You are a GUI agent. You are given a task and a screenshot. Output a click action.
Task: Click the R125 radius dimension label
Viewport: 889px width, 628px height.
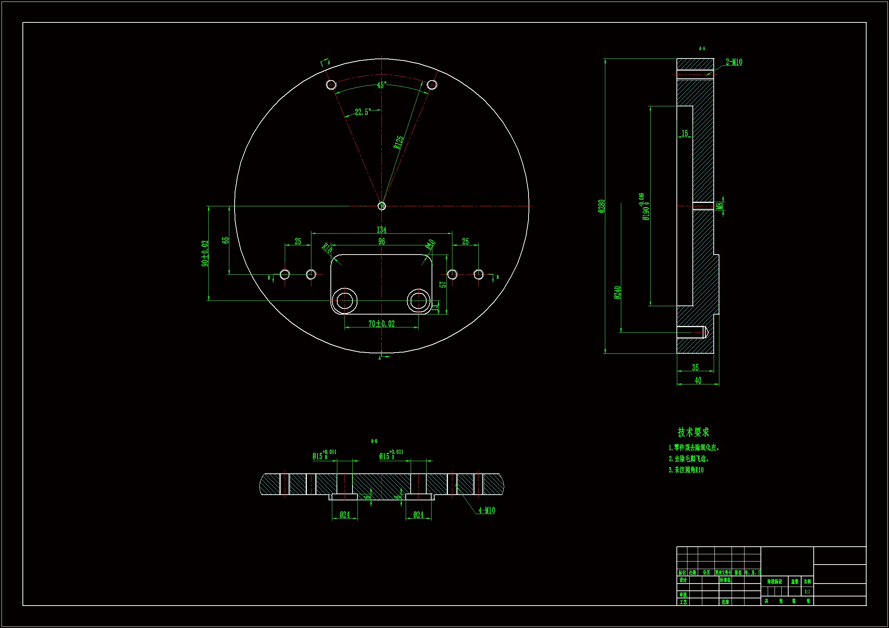(398, 142)
